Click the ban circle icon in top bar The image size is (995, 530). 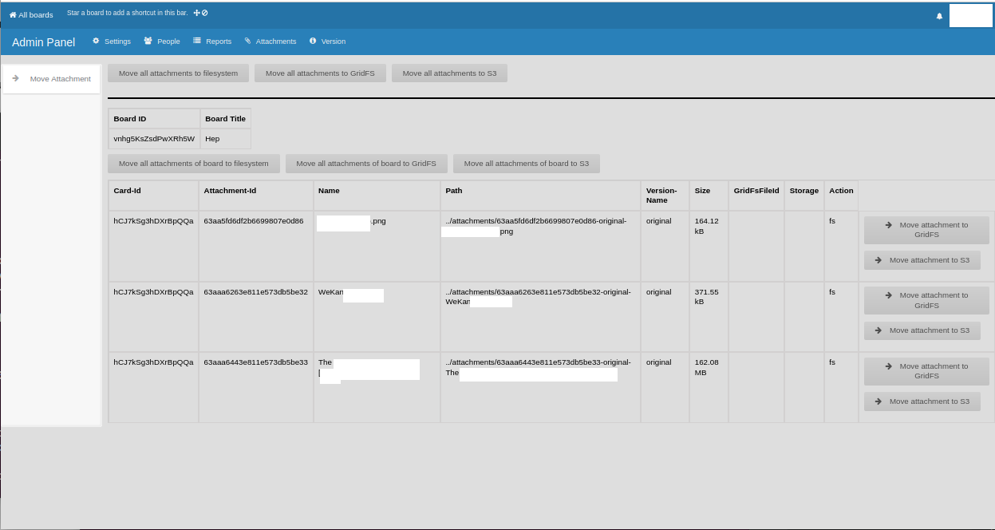coord(205,13)
